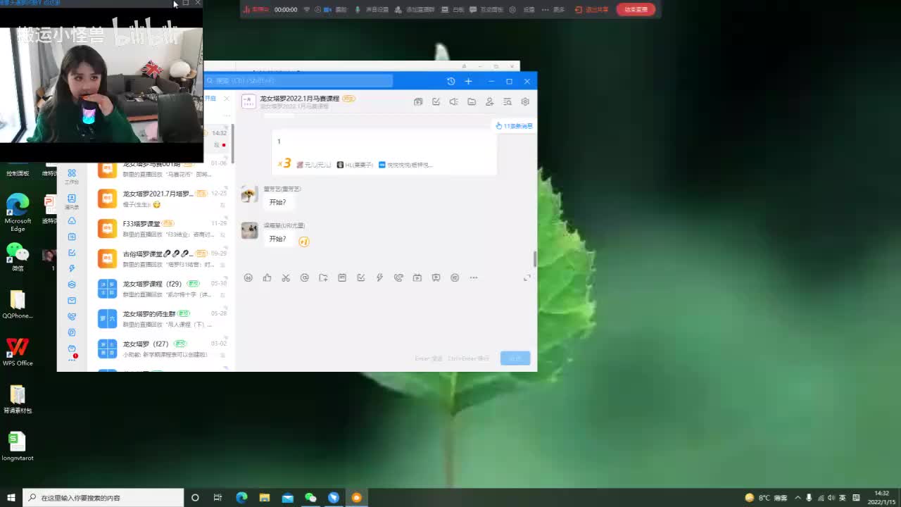Select the scissors screenshot tool
Viewport: 901px width, 507px height.
click(286, 278)
